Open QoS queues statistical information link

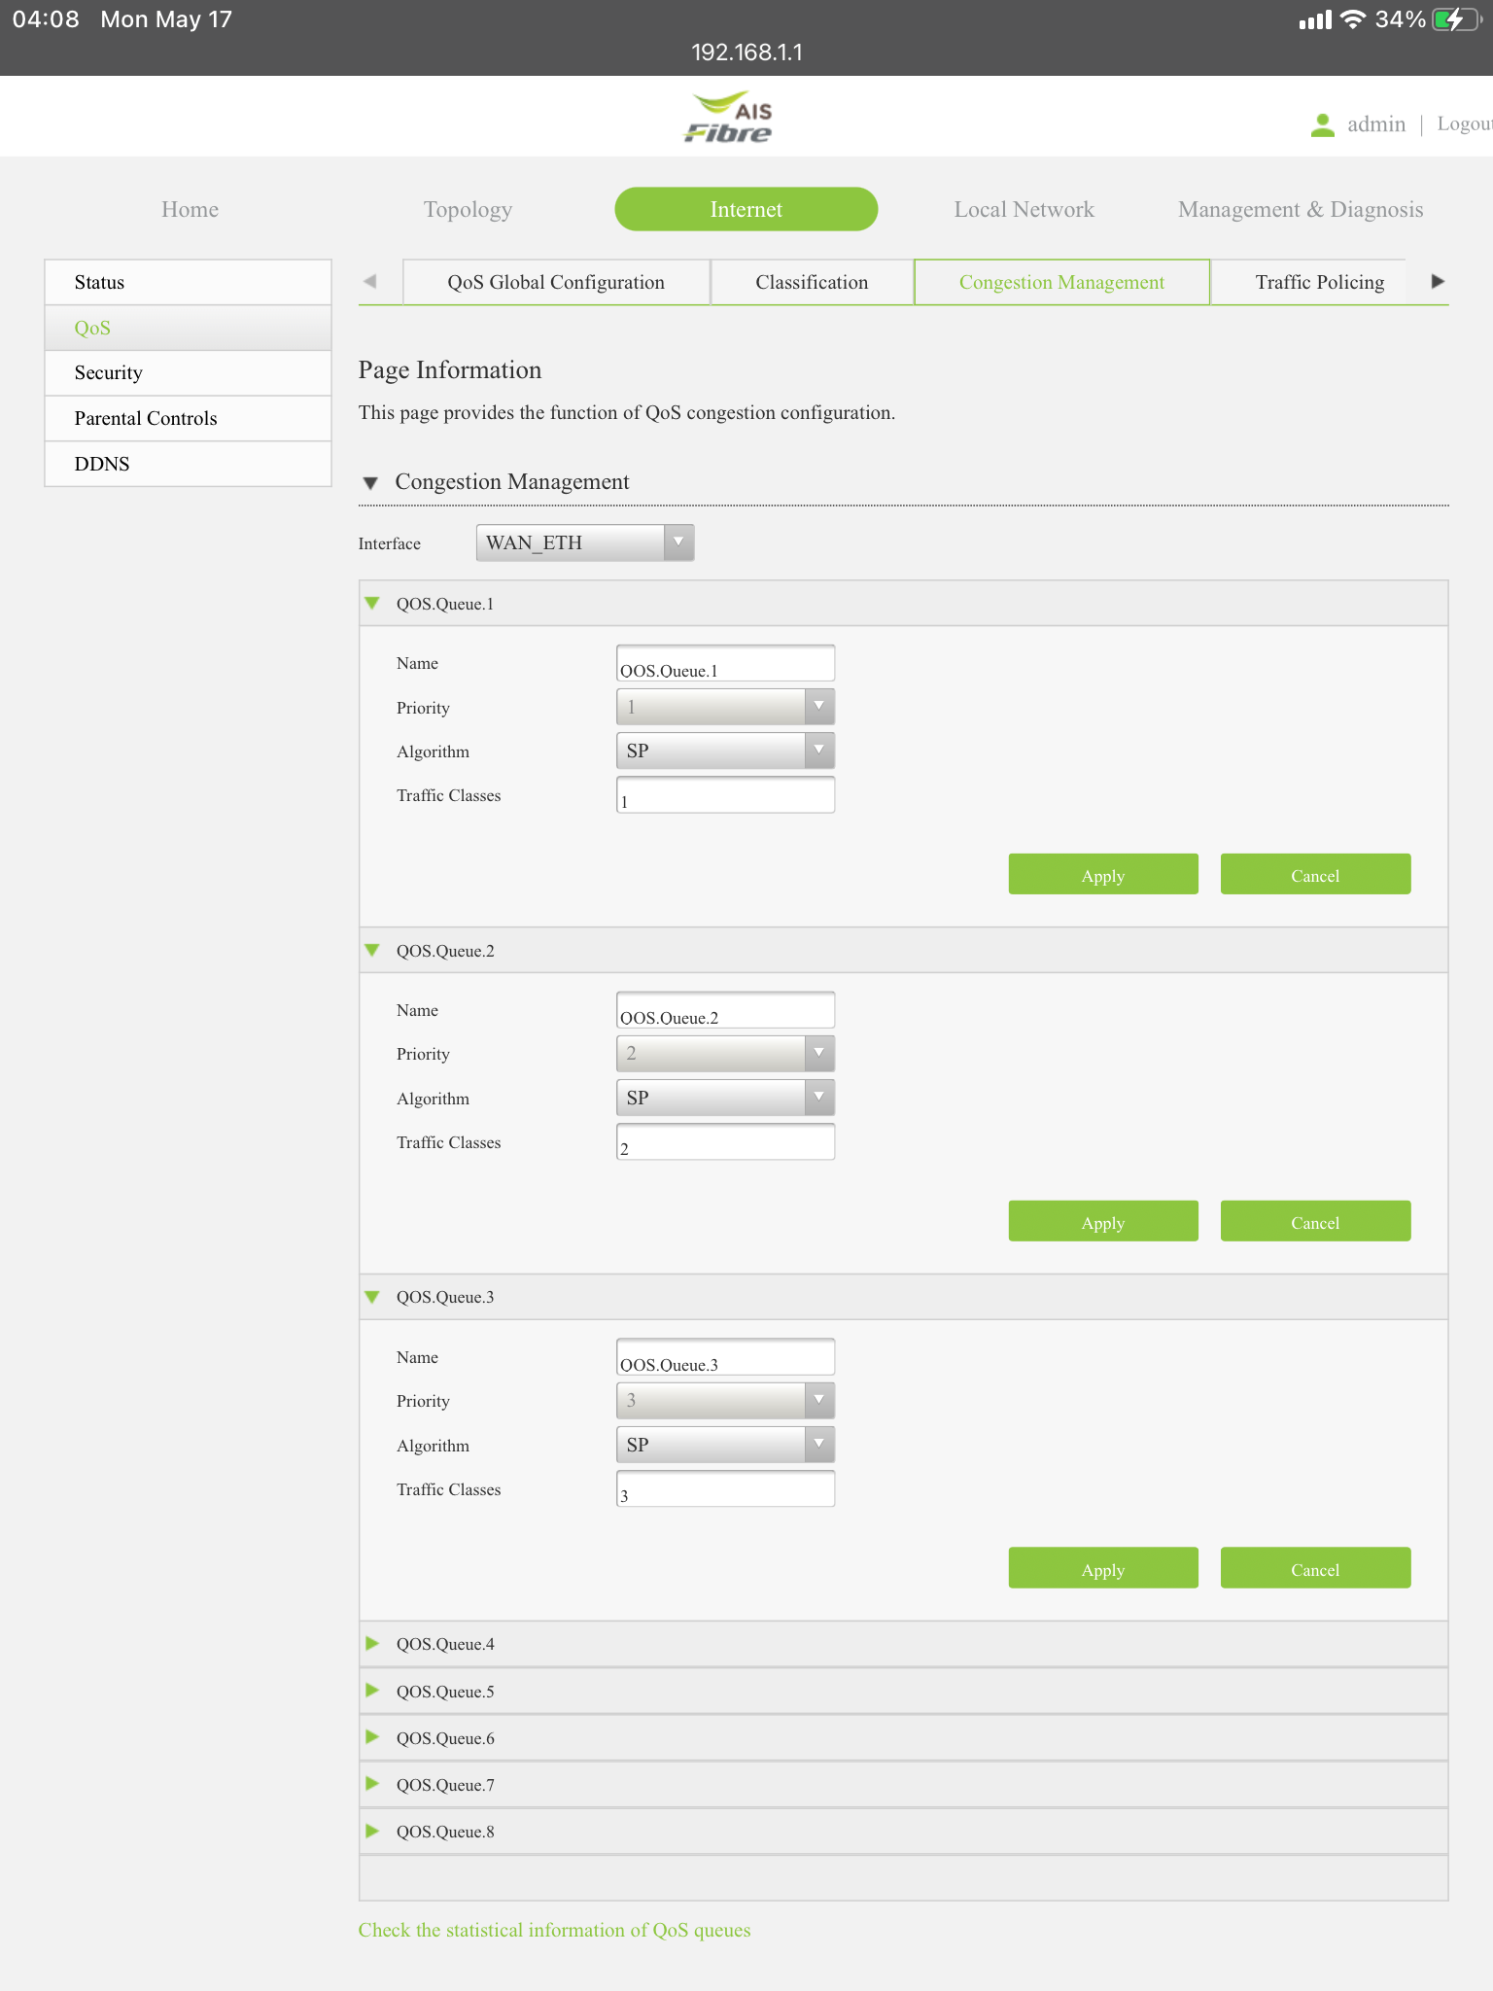[x=554, y=1930]
